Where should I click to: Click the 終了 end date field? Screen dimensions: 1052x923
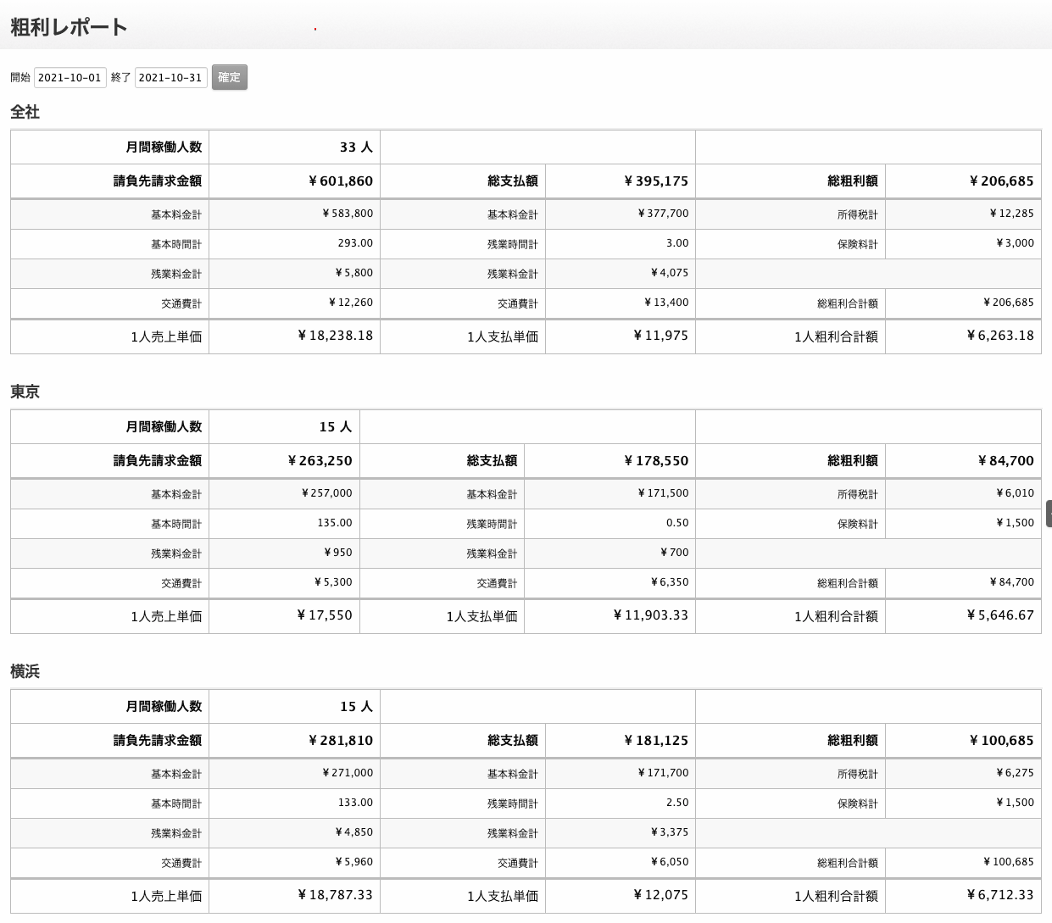pyautogui.click(x=170, y=77)
